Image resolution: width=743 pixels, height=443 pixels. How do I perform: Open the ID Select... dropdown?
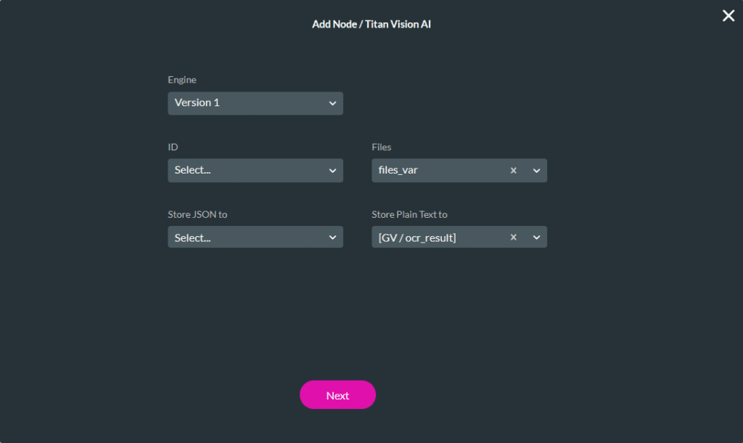[255, 170]
